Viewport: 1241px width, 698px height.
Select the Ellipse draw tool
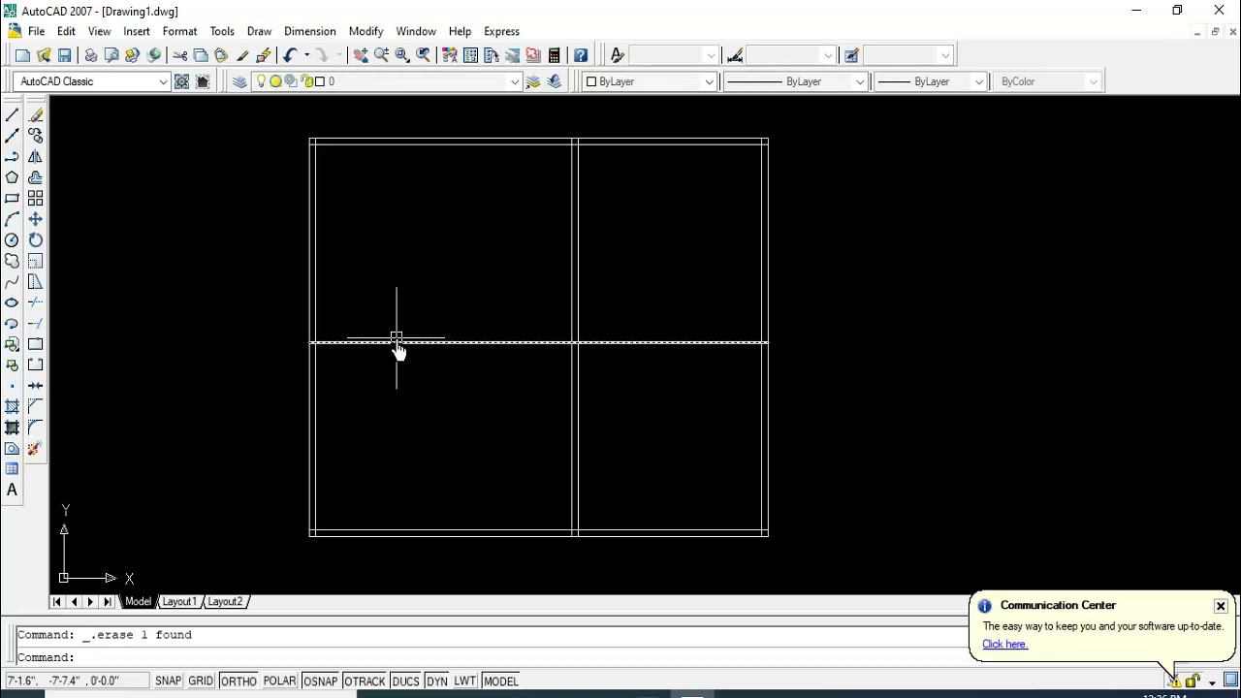12,302
